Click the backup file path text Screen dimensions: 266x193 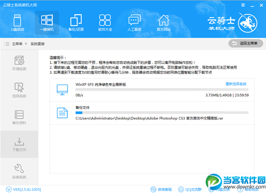tap(149, 118)
